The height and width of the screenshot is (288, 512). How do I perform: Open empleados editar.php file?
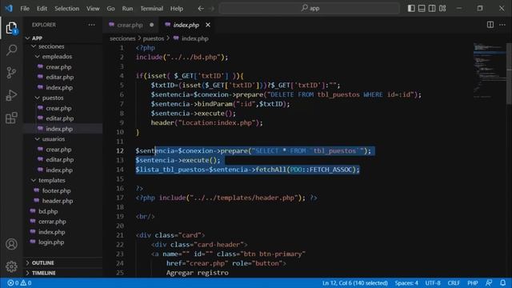pos(59,77)
